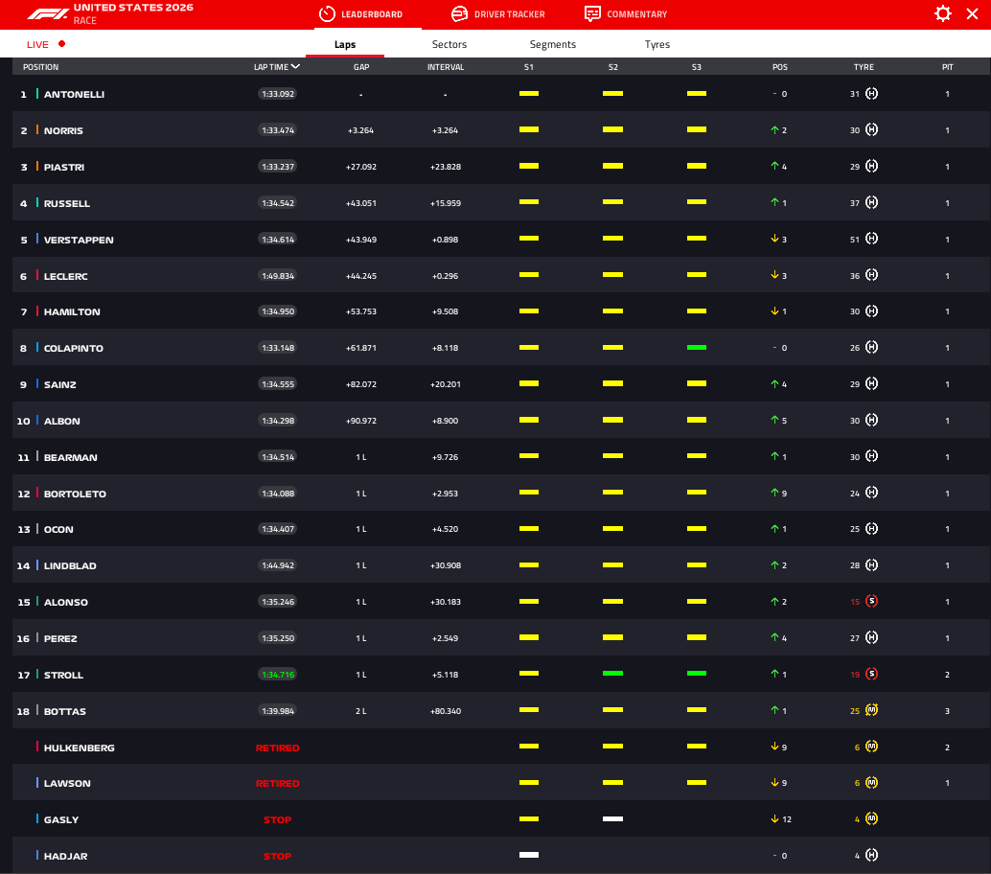The width and height of the screenshot is (991, 874).
Task: Click the United States 2026 race title
Action: [x=133, y=8]
